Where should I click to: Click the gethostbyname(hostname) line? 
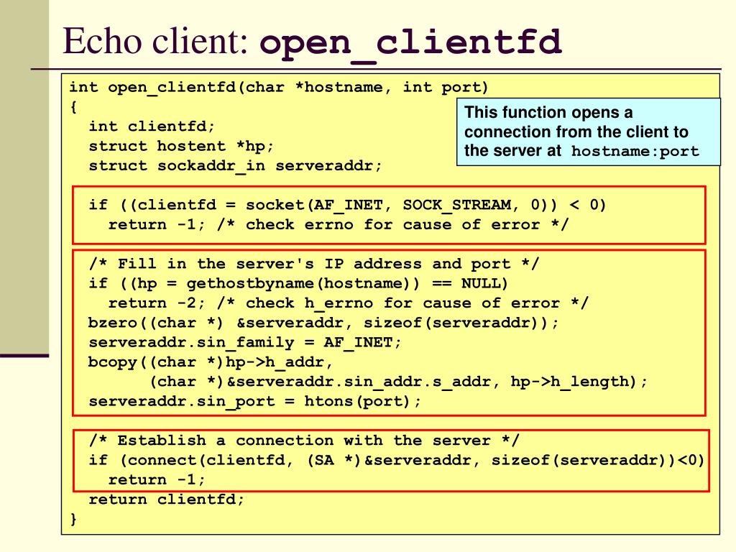[298, 283]
